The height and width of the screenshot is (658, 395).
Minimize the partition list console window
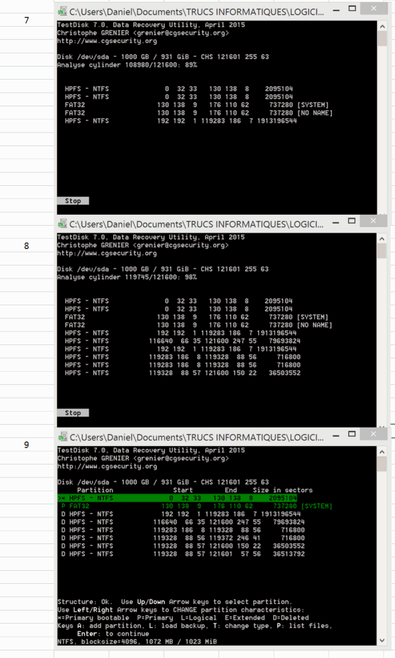click(336, 435)
